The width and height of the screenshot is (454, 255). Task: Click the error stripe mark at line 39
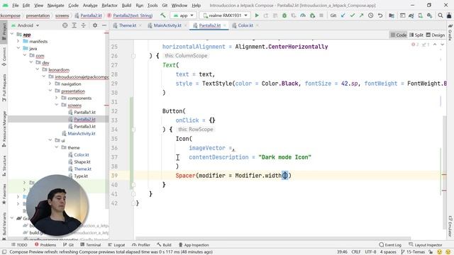pos(444,175)
